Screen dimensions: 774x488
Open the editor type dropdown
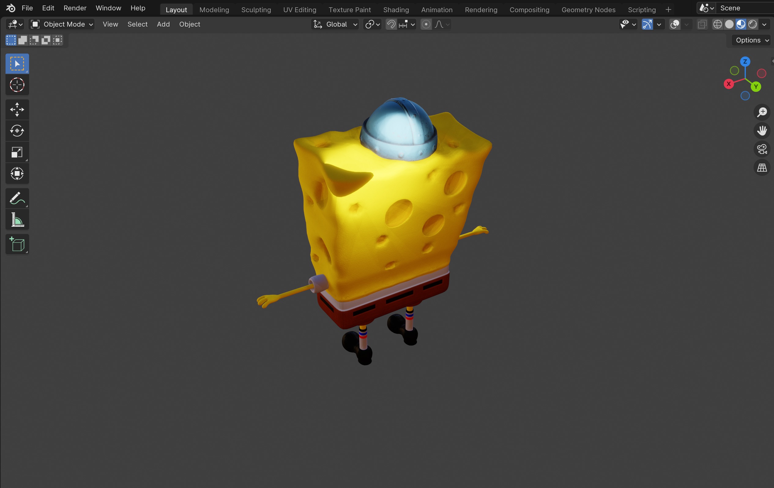click(15, 24)
